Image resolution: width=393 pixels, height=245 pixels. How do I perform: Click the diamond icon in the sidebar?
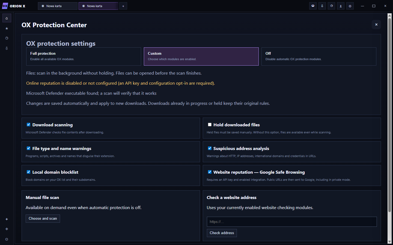pos(7,229)
